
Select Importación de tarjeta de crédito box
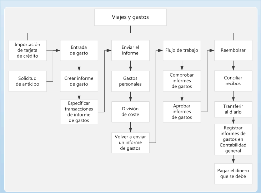(27, 50)
